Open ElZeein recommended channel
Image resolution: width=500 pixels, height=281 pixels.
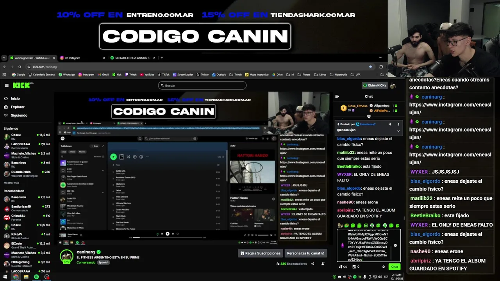pos(27,245)
